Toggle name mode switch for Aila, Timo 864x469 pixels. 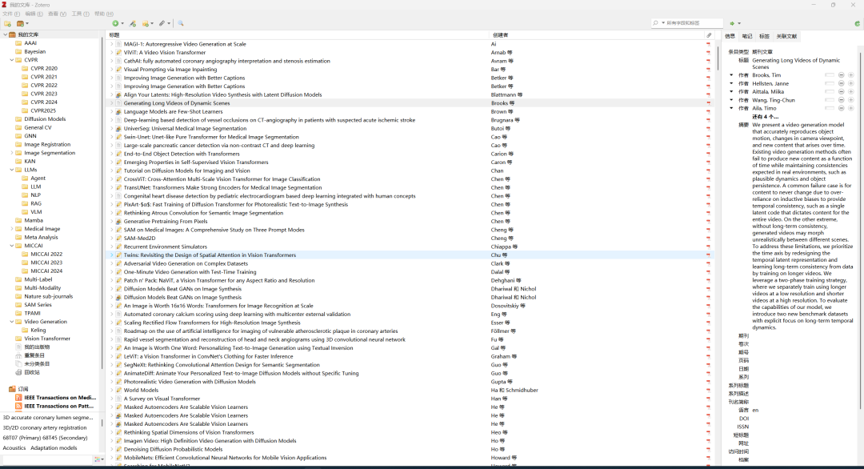[x=830, y=109]
